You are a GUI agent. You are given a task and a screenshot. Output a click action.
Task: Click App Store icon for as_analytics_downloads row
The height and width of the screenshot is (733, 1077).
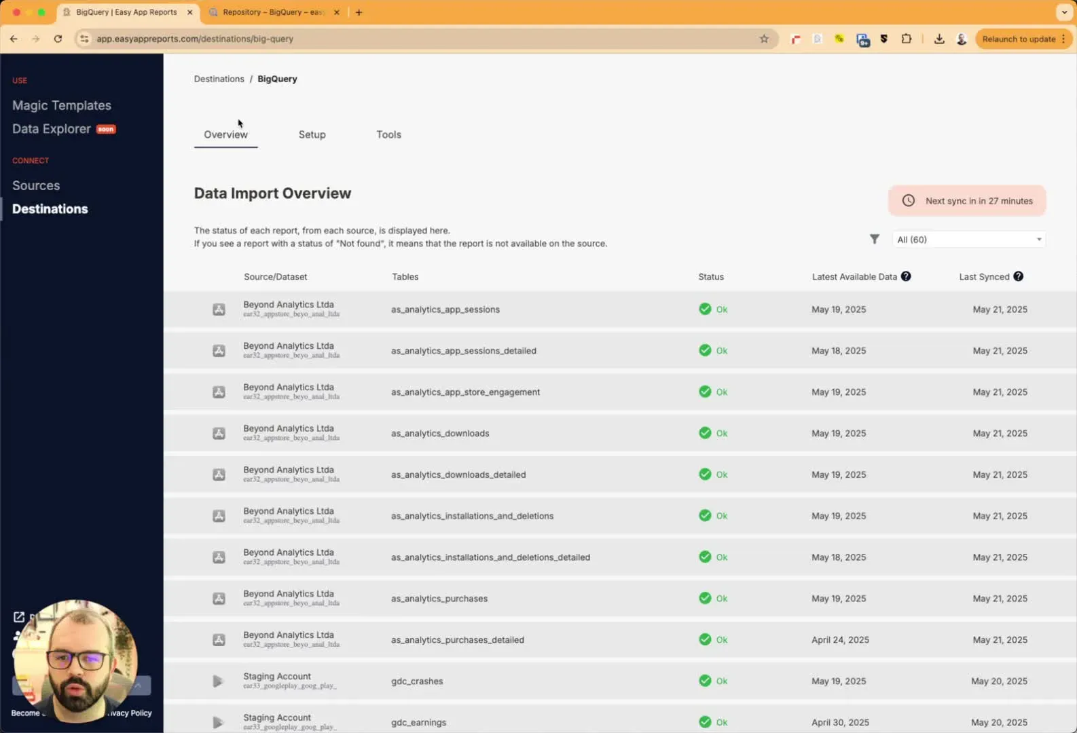219,433
